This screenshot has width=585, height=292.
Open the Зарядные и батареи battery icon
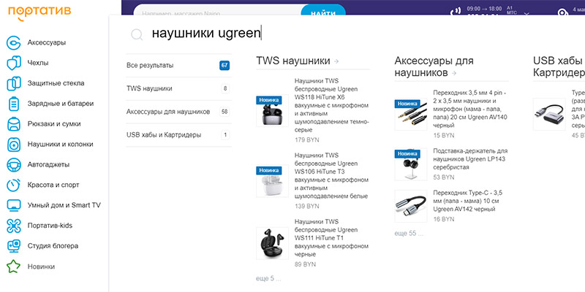tap(13, 104)
